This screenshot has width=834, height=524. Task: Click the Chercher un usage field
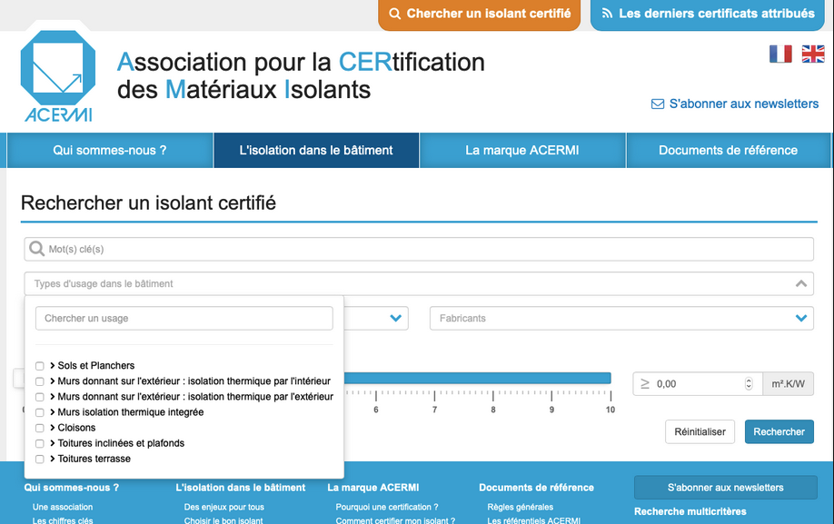184,319
